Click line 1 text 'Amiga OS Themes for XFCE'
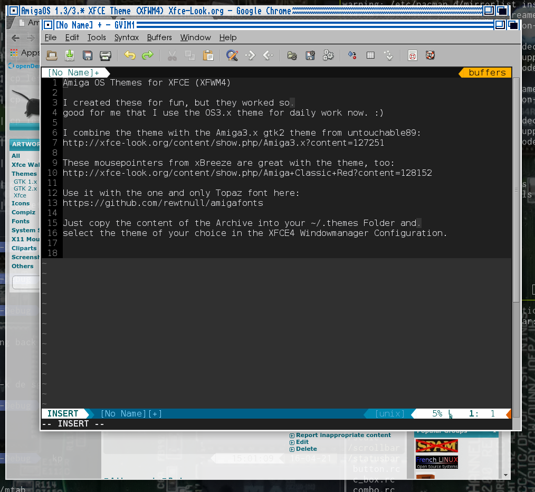This screenshot has height=492, width=535. (126, 83)
